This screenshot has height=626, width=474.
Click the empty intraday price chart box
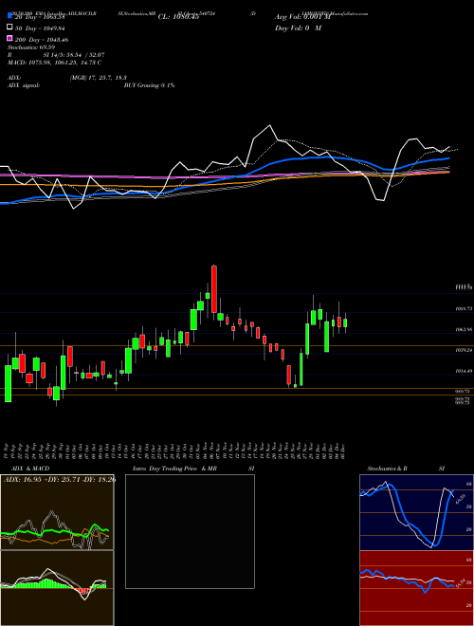point(190,531)
